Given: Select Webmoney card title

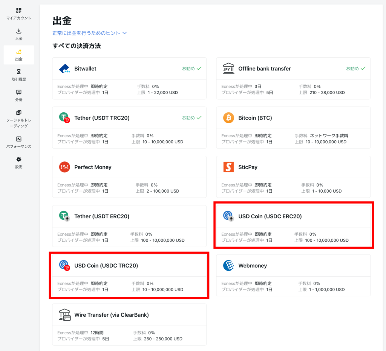Looking at the screenshot, I should [253, 265].
